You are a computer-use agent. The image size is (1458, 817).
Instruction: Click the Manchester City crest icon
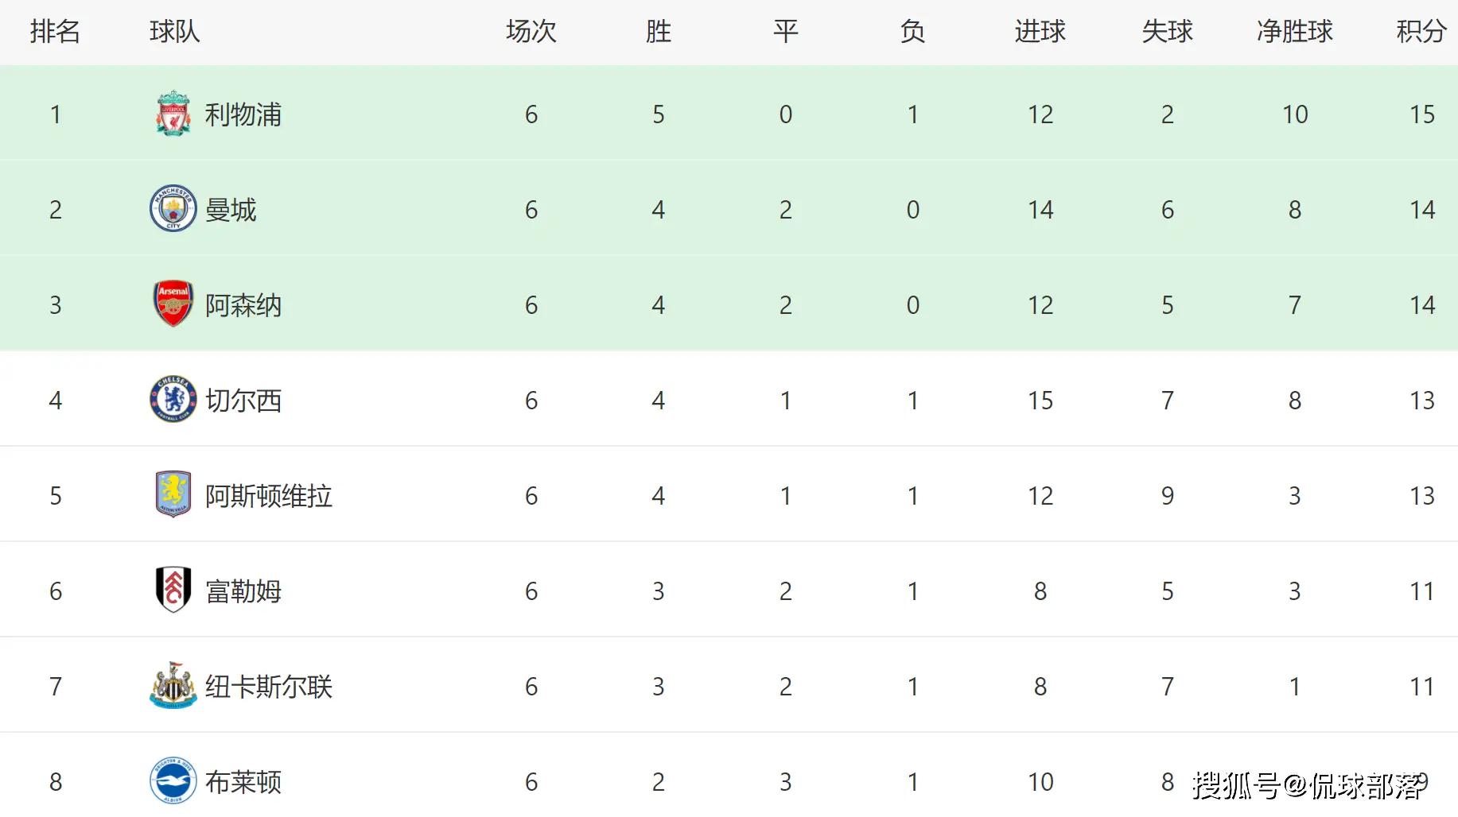(173, 208)
